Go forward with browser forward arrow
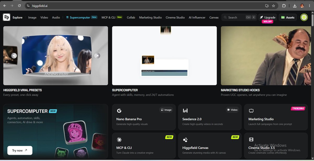Viewport: 314px width, 161px height. coord(12,5)
